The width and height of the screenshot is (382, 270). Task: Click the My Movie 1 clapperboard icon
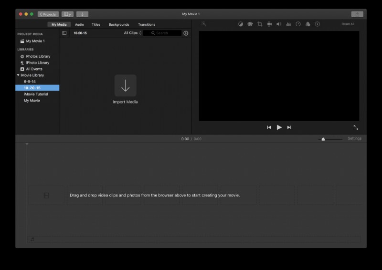(x=22, y=41)
